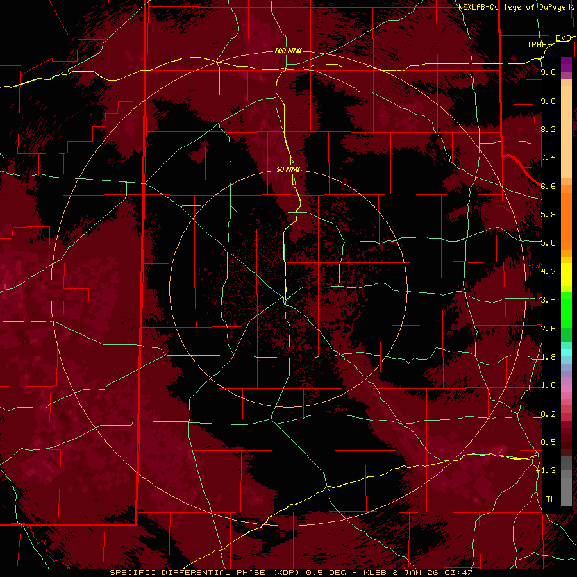This screenshot has width=577, height=577.
Task: Click the 50 NMI range ring label
Action: (288, 169)
